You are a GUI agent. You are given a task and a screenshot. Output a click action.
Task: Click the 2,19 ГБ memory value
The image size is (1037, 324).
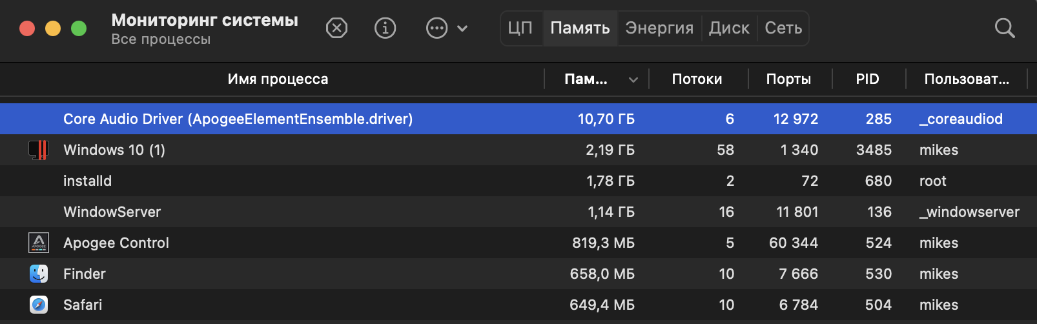(610, 150)
